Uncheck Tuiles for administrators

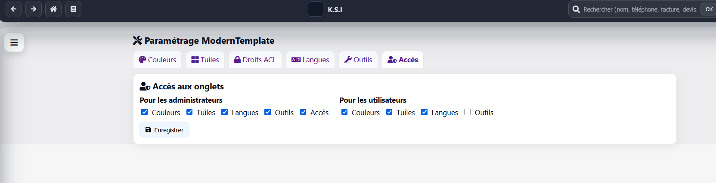[189, 112]
